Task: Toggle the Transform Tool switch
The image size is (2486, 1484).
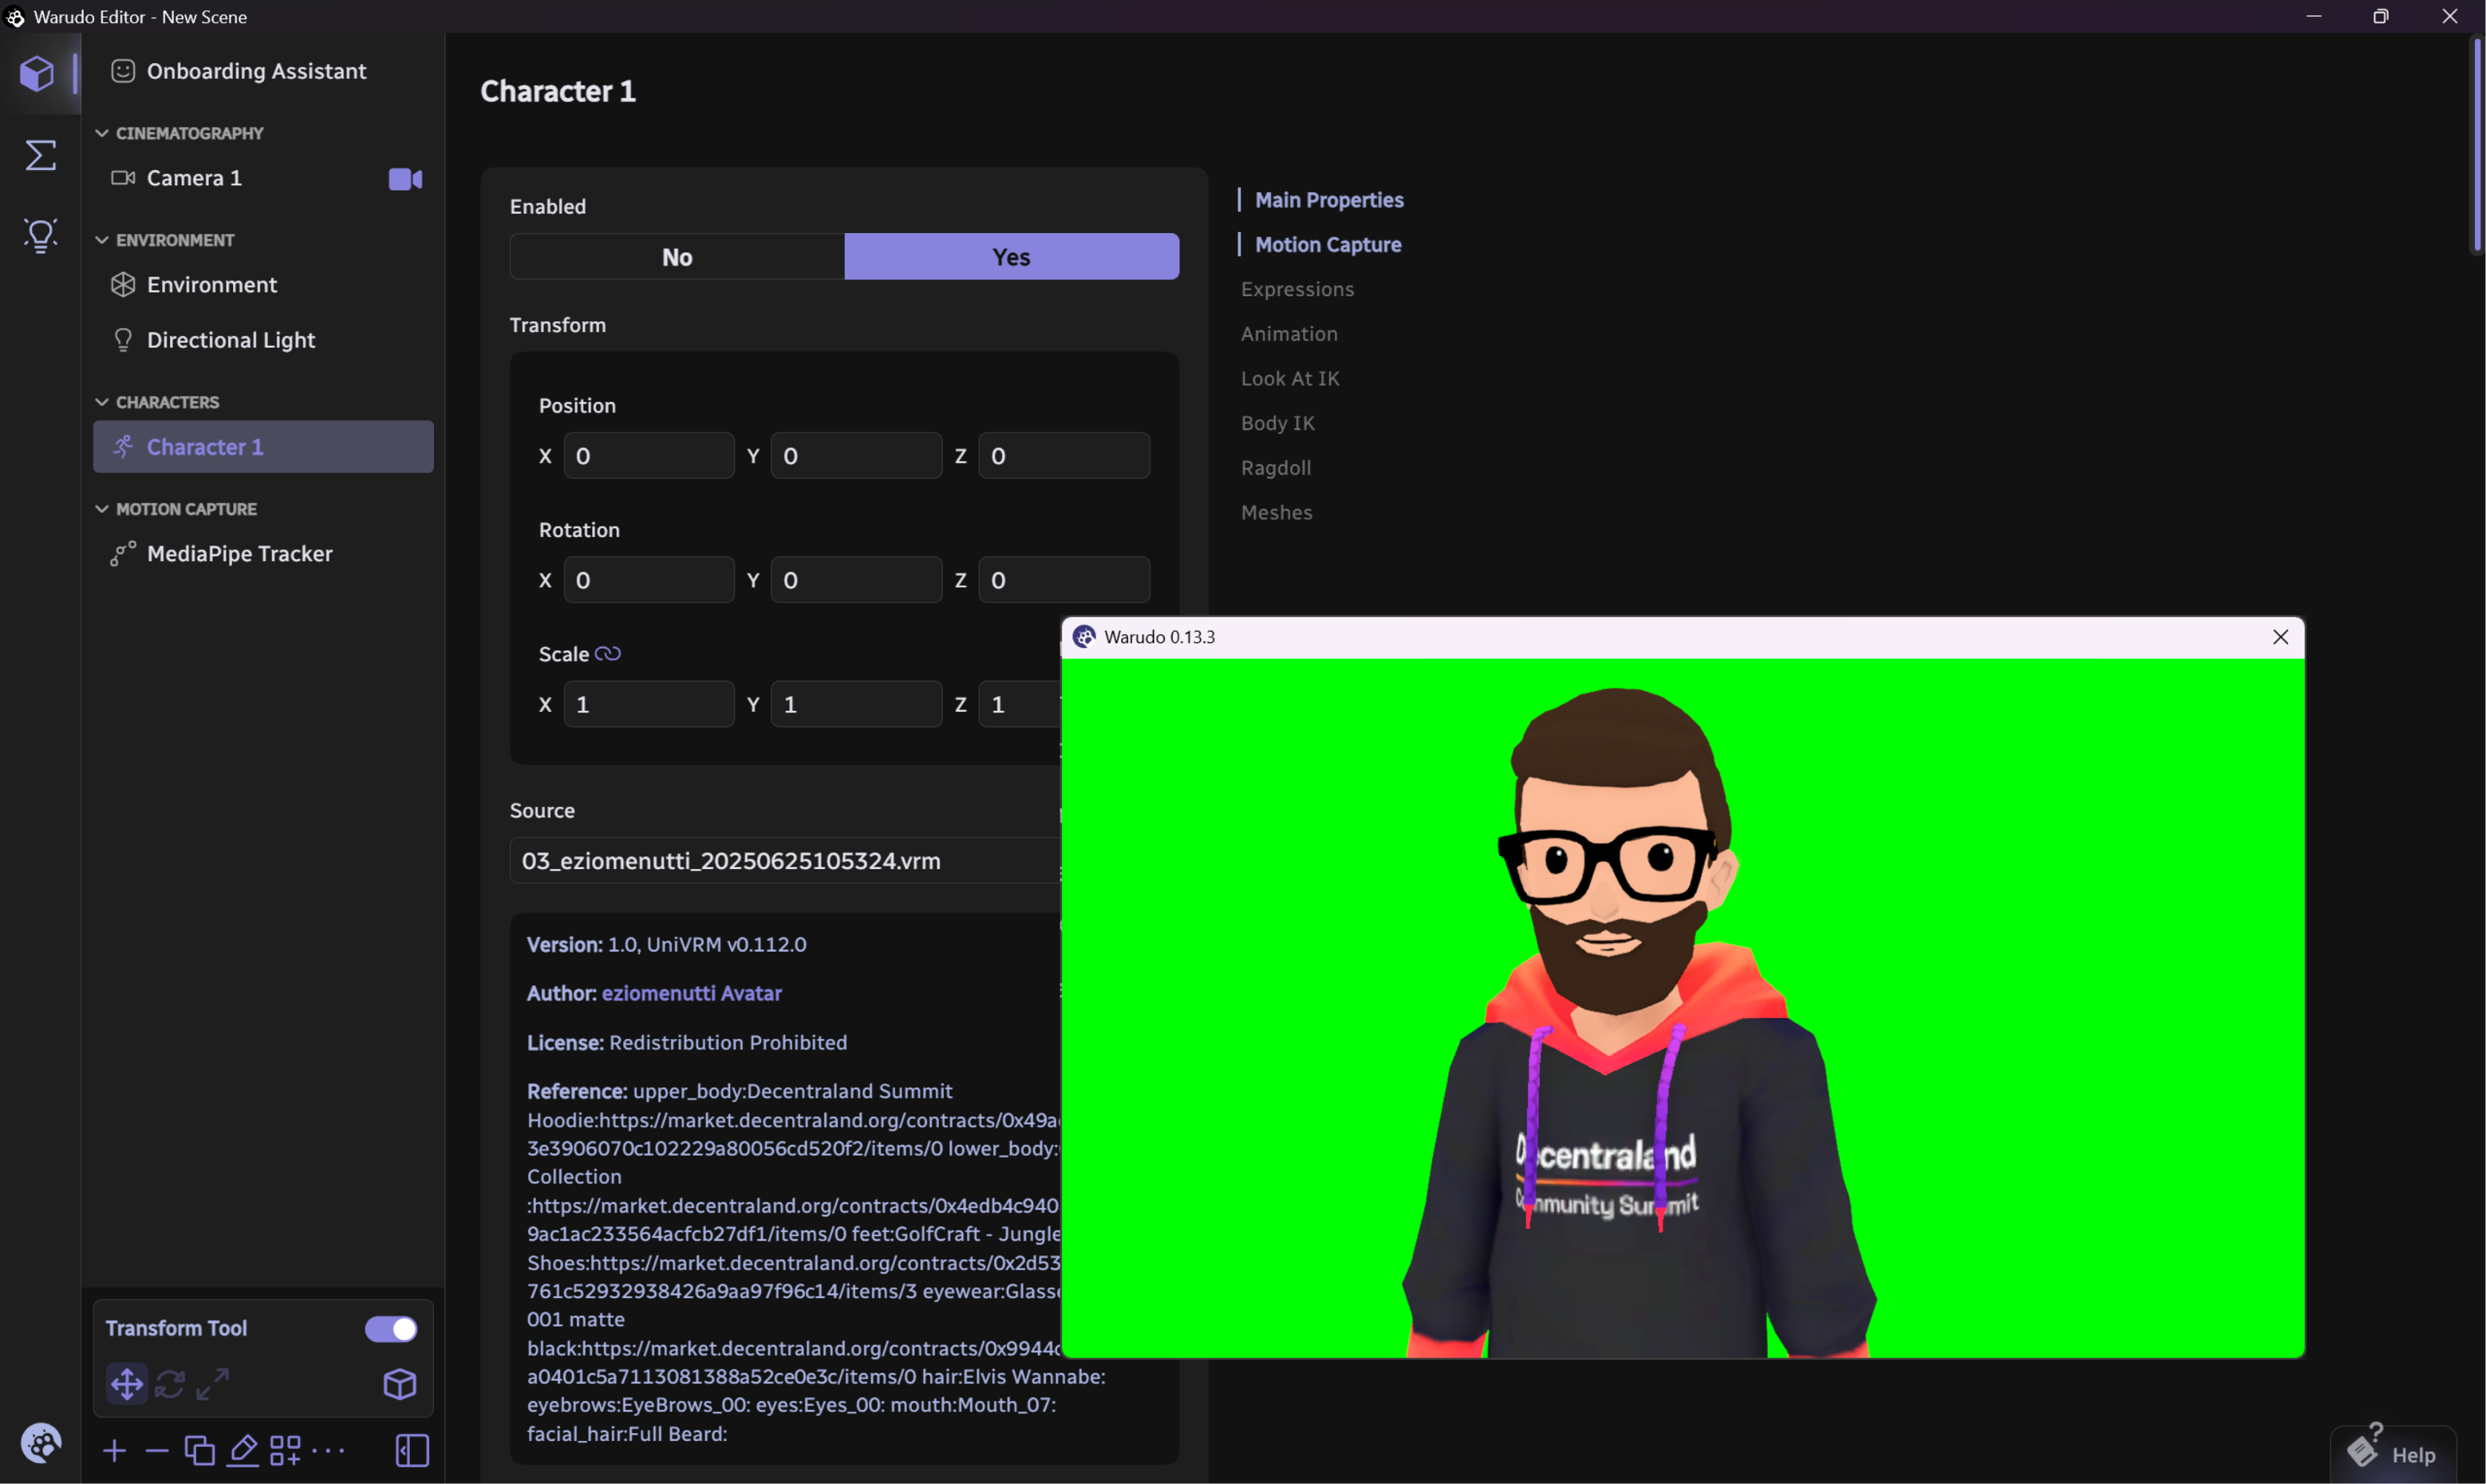Action: pos(391,1328)
